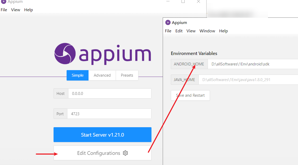Screen dimensions: 298x165
Task: Open Edit menu in configuration window
Action: (x=179, y=31)
